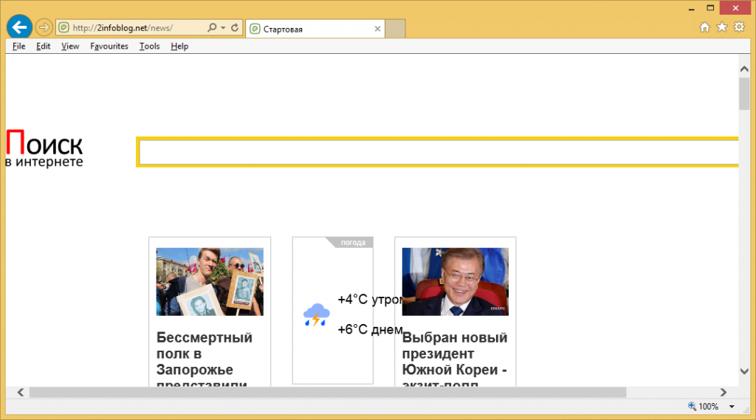
Task: Open the zoom level 100% dropdown
Action: click(731, 407)
